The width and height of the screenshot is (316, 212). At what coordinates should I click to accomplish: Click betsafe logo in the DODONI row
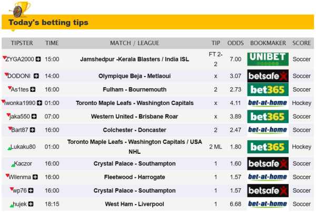pyautogui.click(x=268, y=76)
